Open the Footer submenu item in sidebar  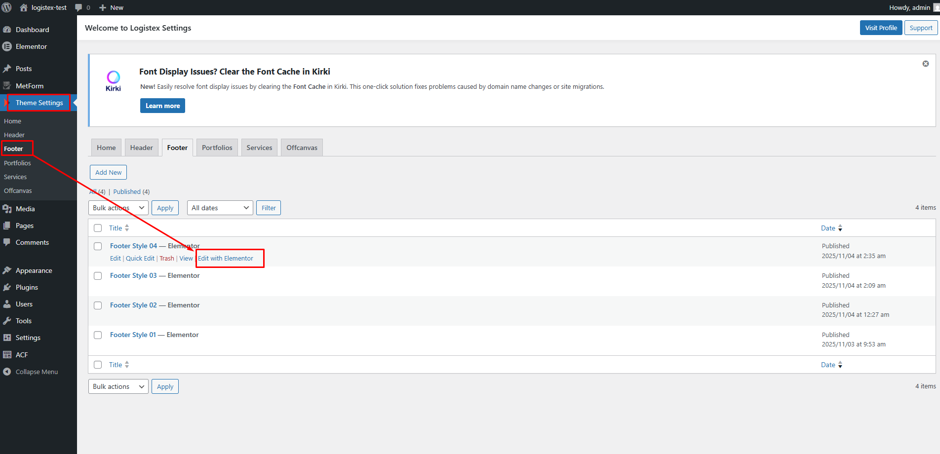[x=13, y=149]
